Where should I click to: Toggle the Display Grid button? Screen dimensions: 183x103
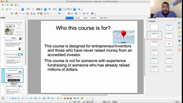(x=80, y=13)
